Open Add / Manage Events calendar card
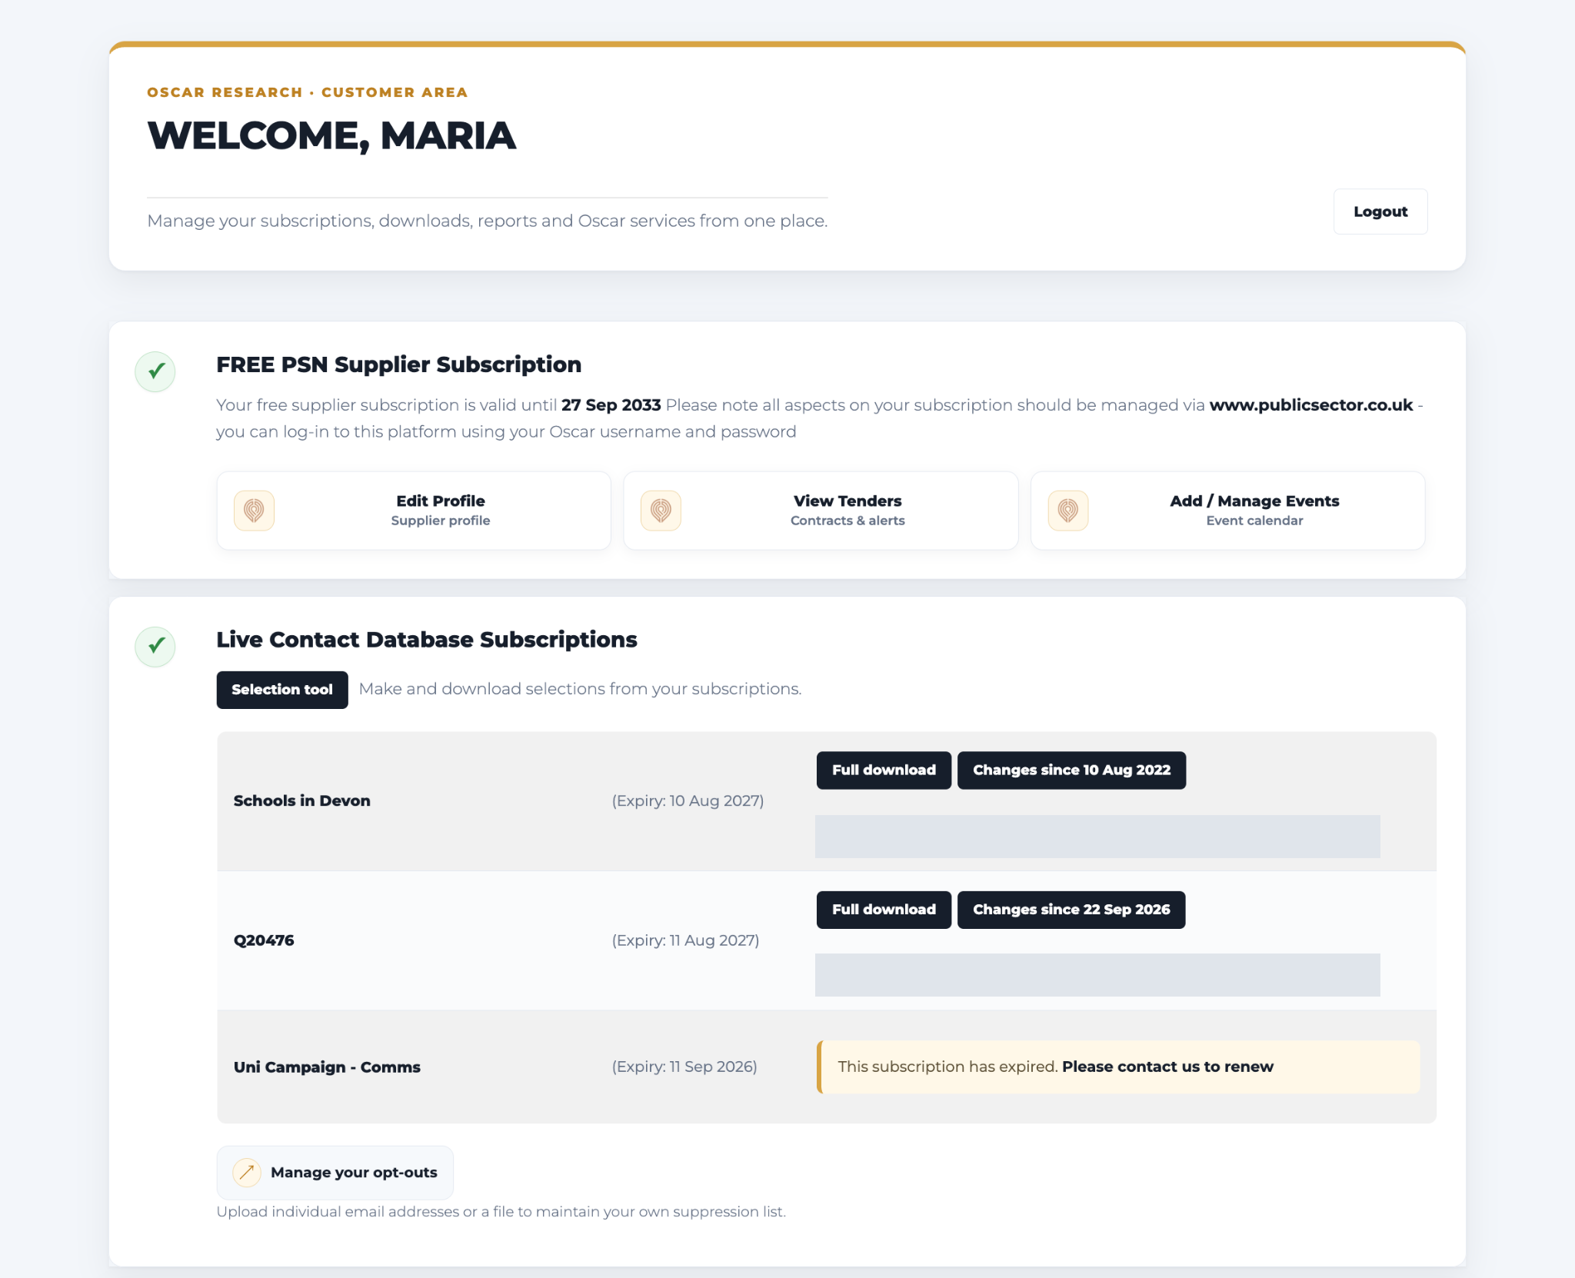The image size is (1575, 1278). [x=1228, y=511]
